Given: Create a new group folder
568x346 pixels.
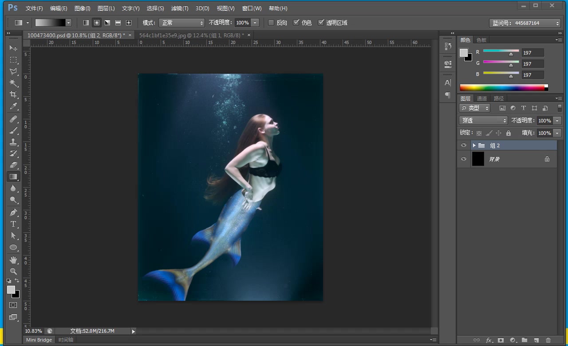Looking at the screenshot, I should click(x=525, y=340).
